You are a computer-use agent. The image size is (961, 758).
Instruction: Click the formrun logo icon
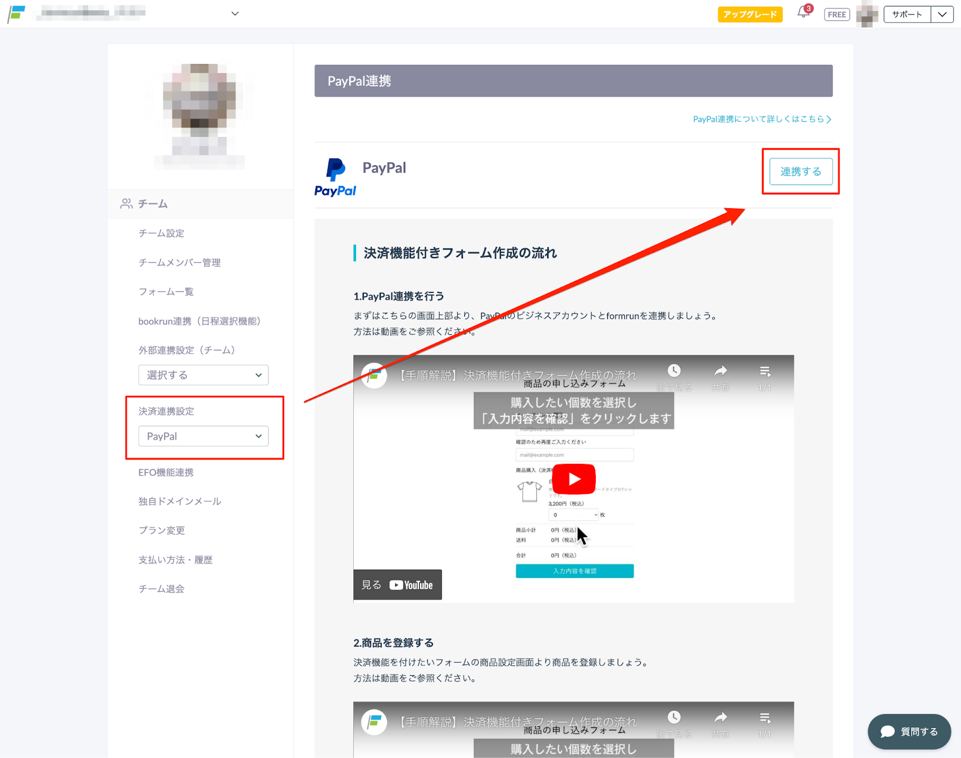pos(17,14)
